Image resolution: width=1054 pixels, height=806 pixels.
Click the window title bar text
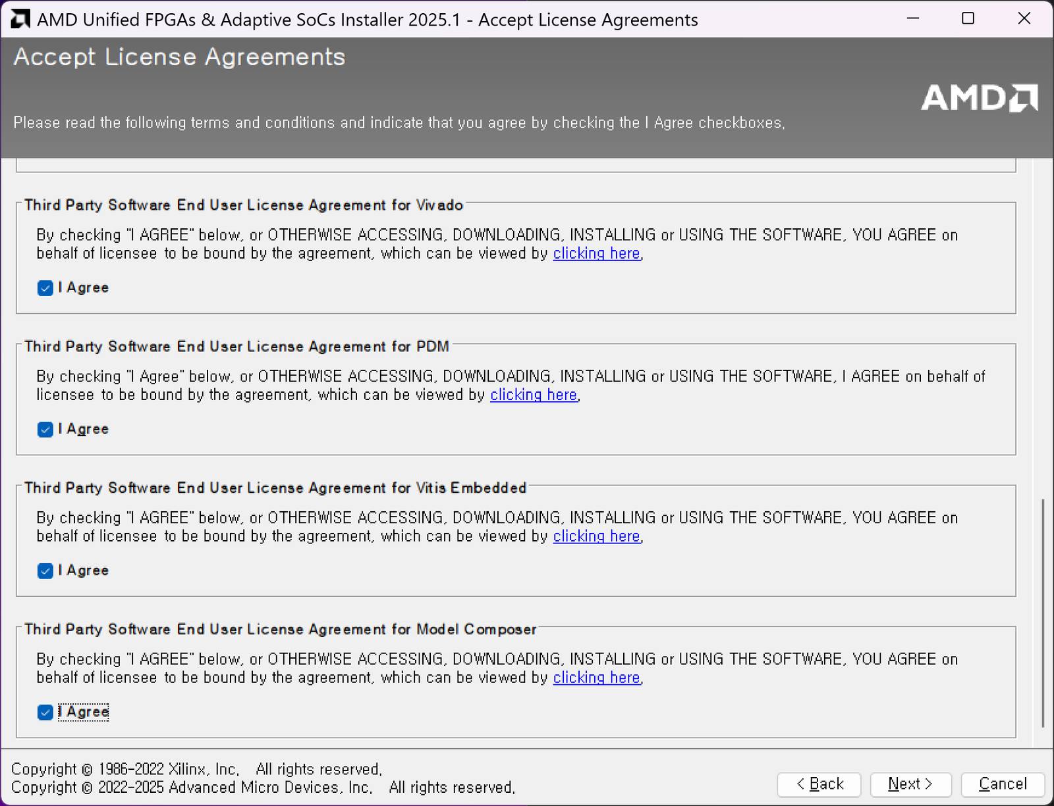[x=367, y=20]
